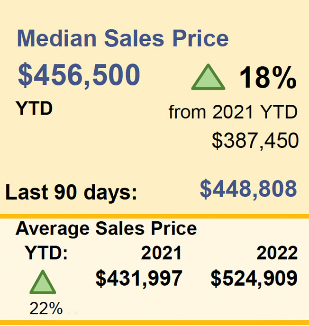This screenshot has height=326, width=309.
Task: Click the 2022 column header
Action: [277, 253]
